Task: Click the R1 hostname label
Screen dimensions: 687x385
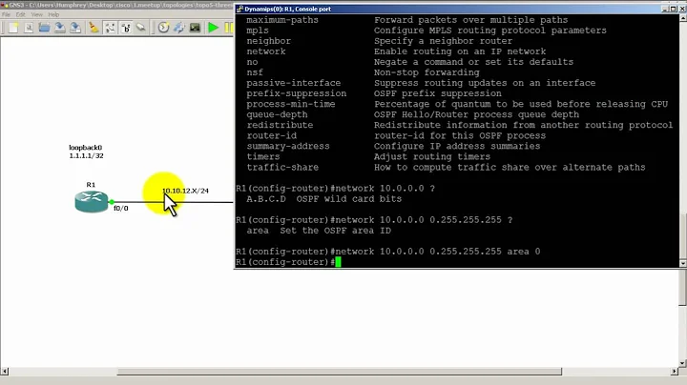Action: point(91,185)
